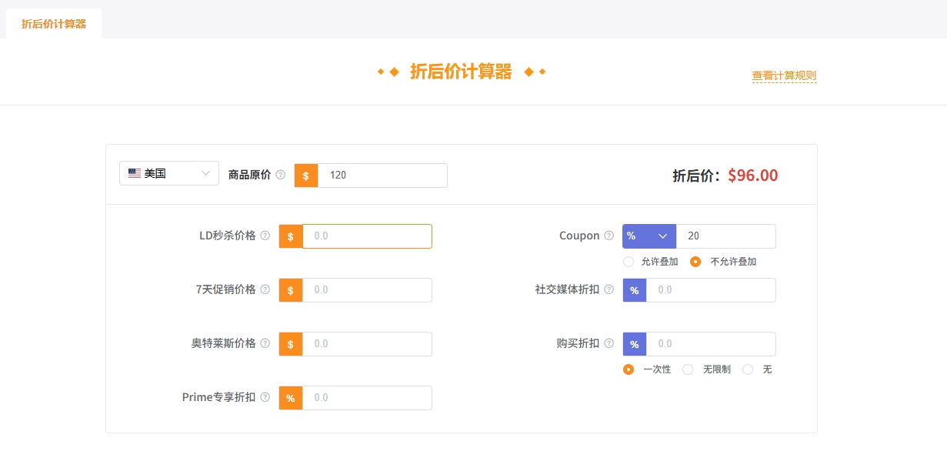
Task: Open the 美国 country dropdown
Action: point(169,173)
